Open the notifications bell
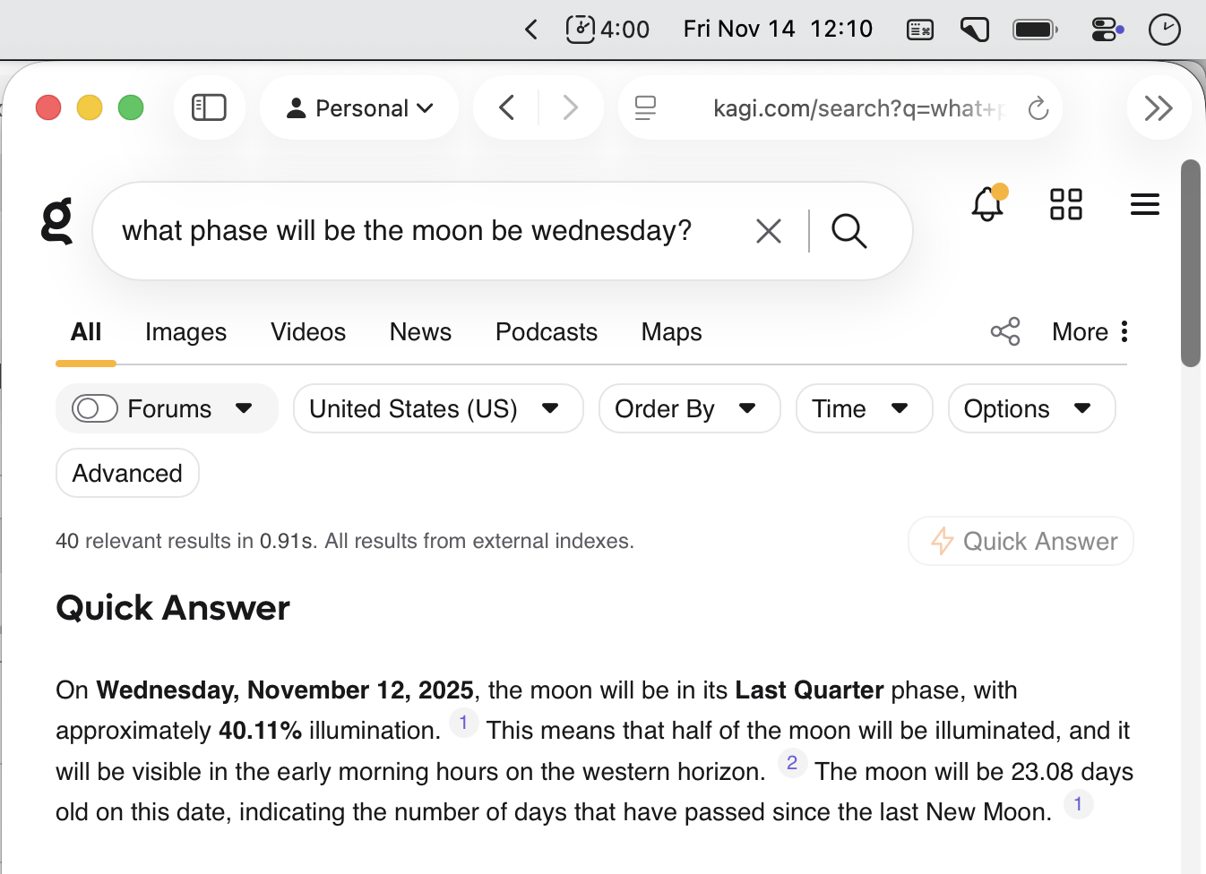The width and height of the screenshot is (1206, 874). [x=987, y=204]
